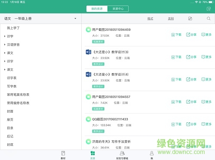Download 用户截图20180511094557
The height and width of the screenshot is (160, 215).
coord(176,102)
